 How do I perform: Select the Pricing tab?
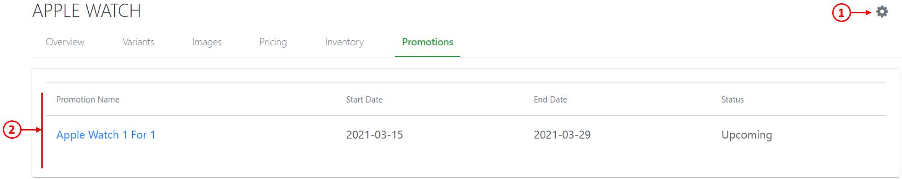pos(273,42)
